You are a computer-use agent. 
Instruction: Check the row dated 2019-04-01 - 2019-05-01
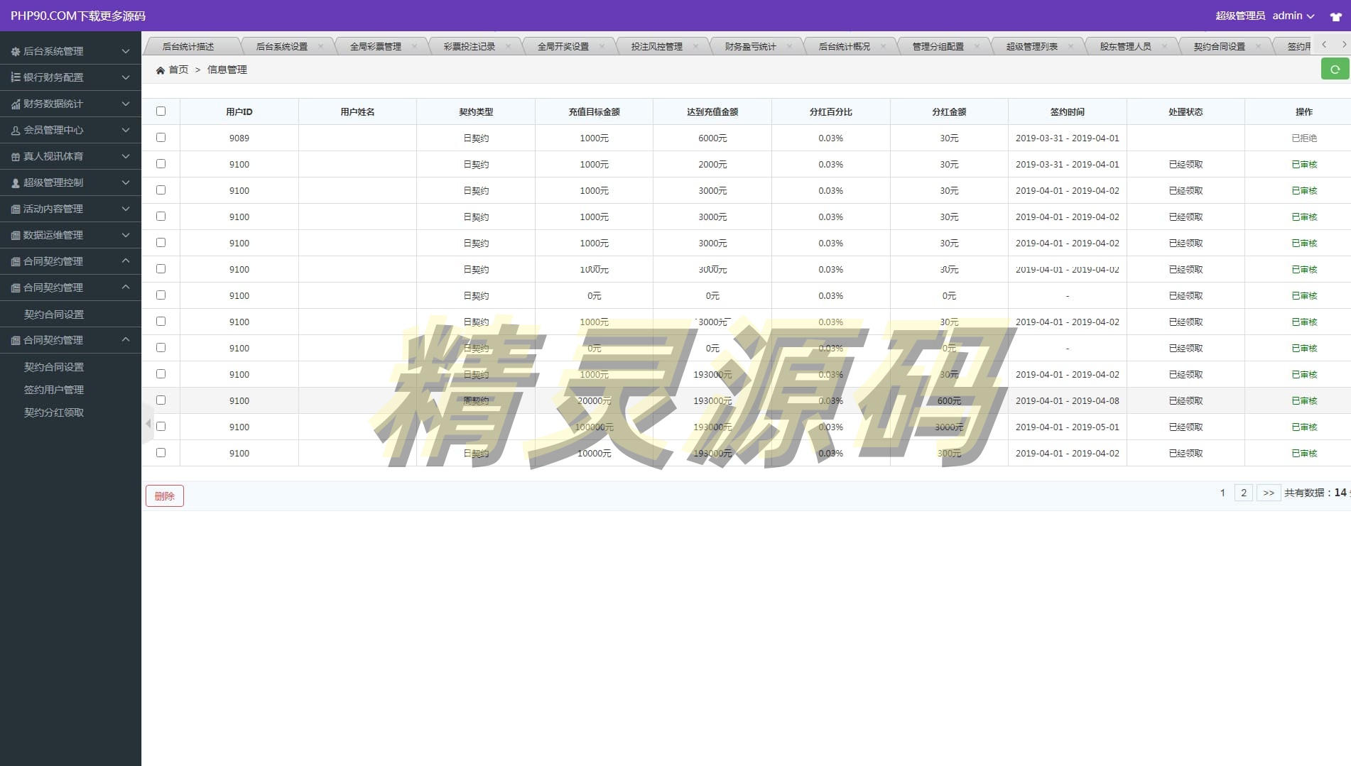click(x=161, y=426)
